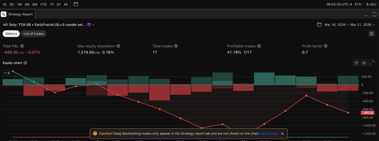Dismiss the Deep Backtesting caution banner
Image resolution: width=379 pixels, height=141 pixels.
click(x=282, y=133)
